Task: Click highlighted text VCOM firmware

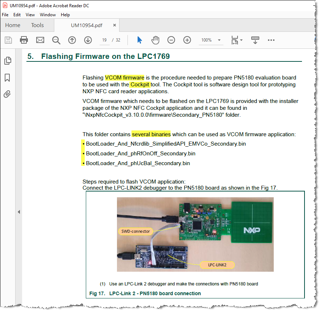Action: point(125,78)
